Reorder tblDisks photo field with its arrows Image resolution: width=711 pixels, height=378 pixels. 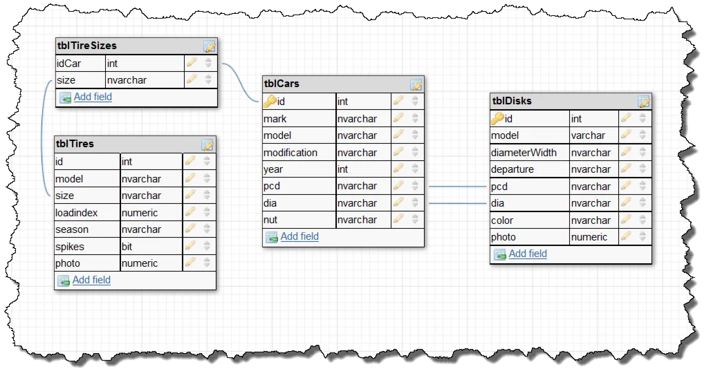(x=643, y=236)
